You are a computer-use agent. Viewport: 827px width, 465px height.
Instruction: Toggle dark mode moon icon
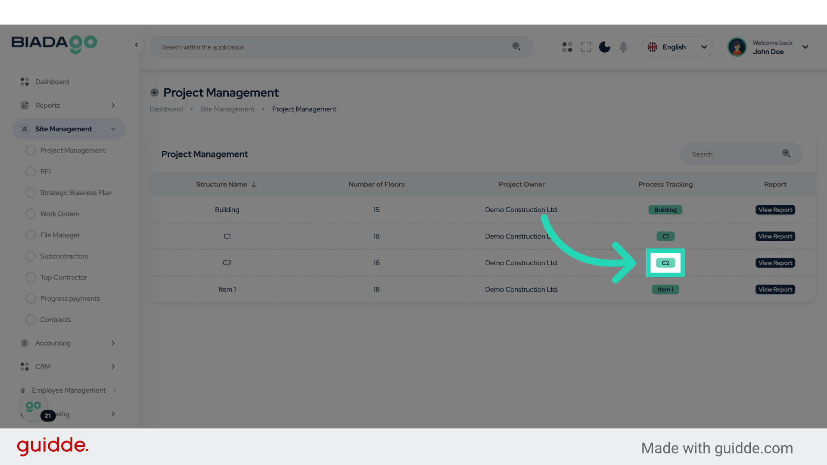pyautogui.click(x=604, y=47)
